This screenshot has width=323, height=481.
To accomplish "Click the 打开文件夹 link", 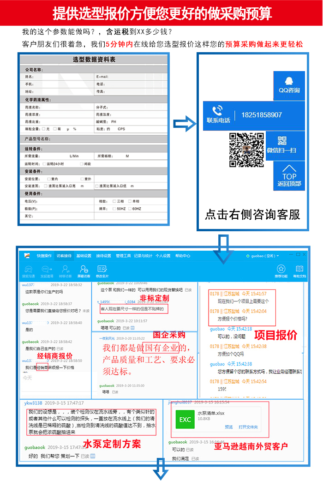I will 248,427.
